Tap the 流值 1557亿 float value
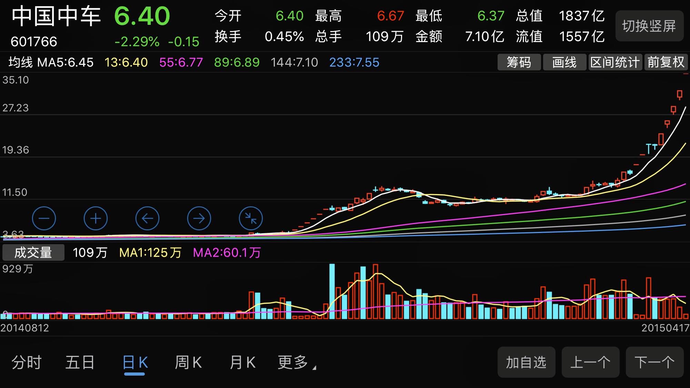The height and width of the screenshot is (388, 690). click(560, 36)
